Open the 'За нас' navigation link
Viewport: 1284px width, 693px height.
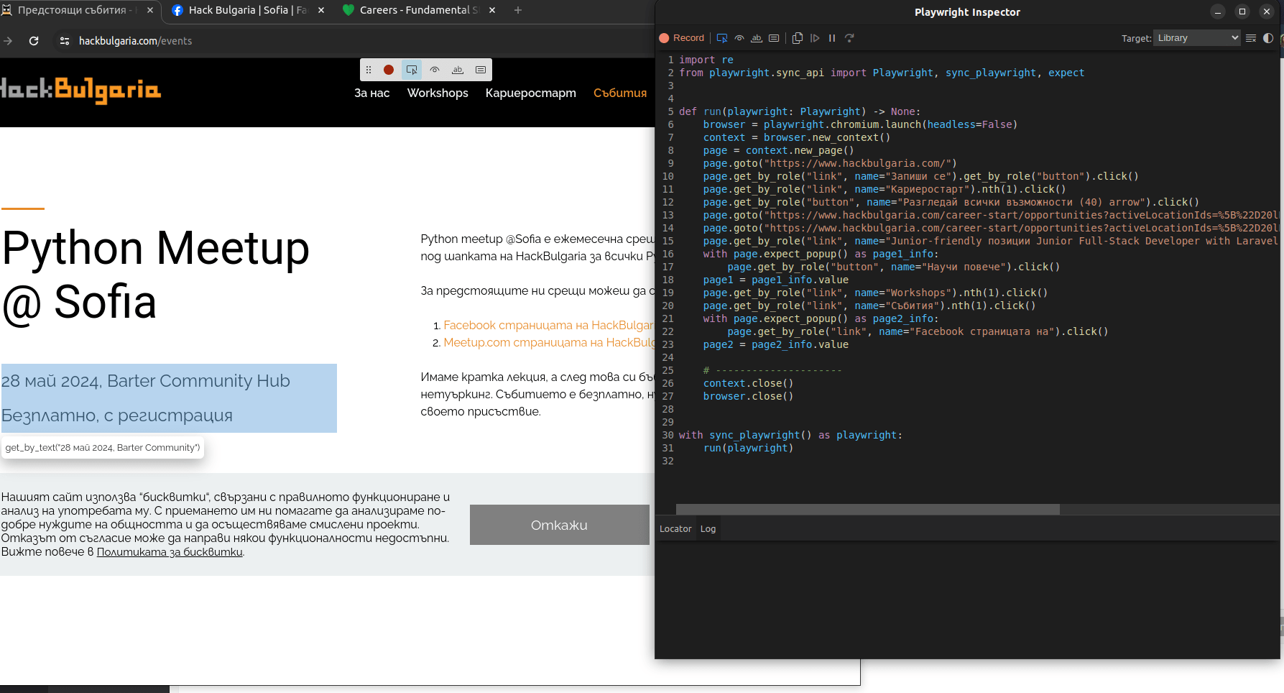[372, 93]
